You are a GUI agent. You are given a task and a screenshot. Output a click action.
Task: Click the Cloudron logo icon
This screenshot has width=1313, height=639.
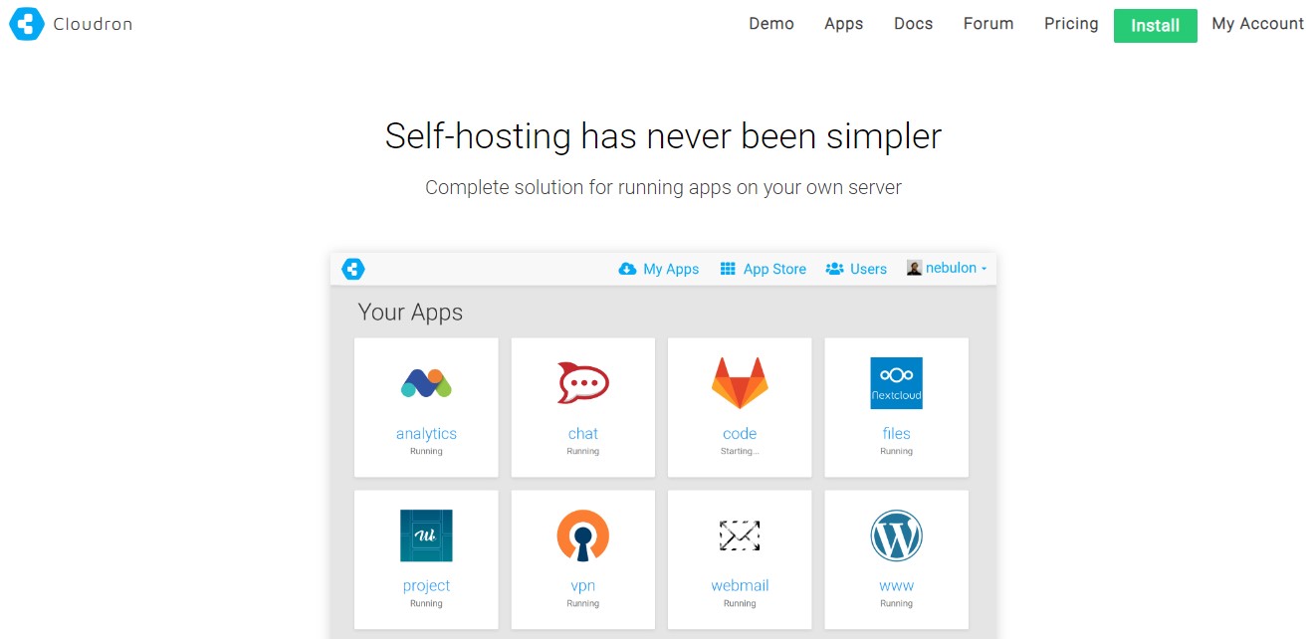tap(26, 24)
